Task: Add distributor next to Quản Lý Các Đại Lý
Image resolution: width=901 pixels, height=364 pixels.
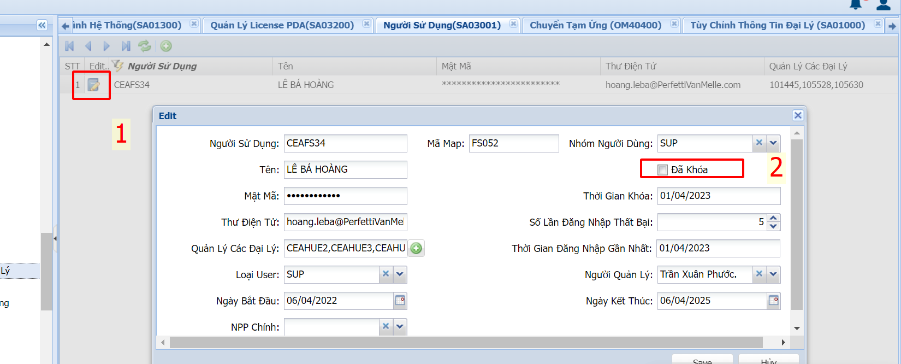Action: (416, 249)
